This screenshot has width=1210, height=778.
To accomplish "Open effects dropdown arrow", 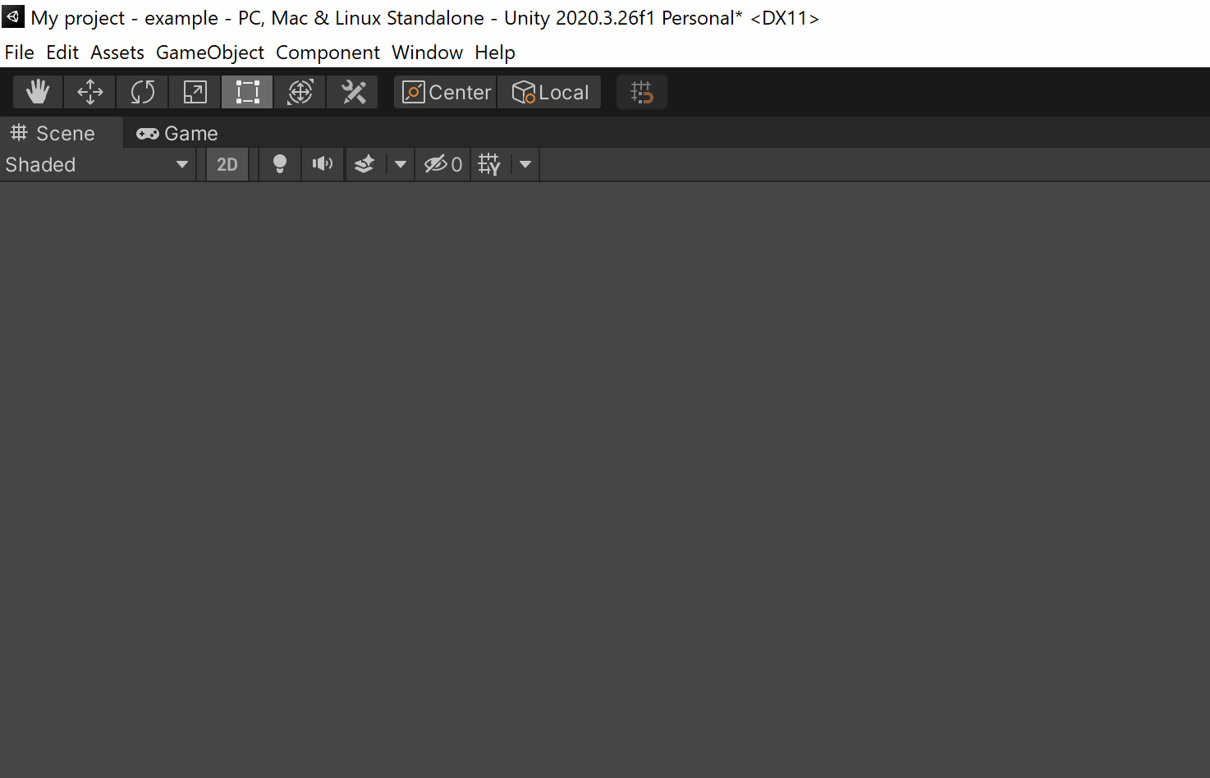I will coord(401,164).
